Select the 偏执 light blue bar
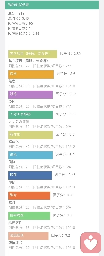 click(31, 155)
